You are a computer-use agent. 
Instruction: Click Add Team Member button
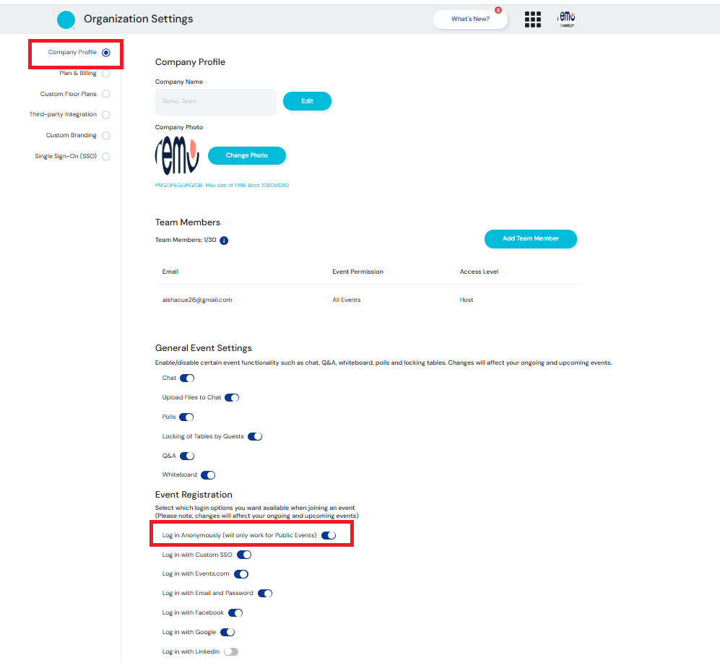(530, 238)
